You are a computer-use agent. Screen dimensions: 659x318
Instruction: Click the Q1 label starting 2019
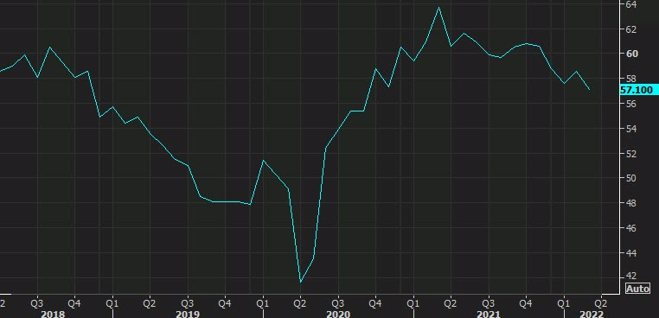[x=112, y=302]
